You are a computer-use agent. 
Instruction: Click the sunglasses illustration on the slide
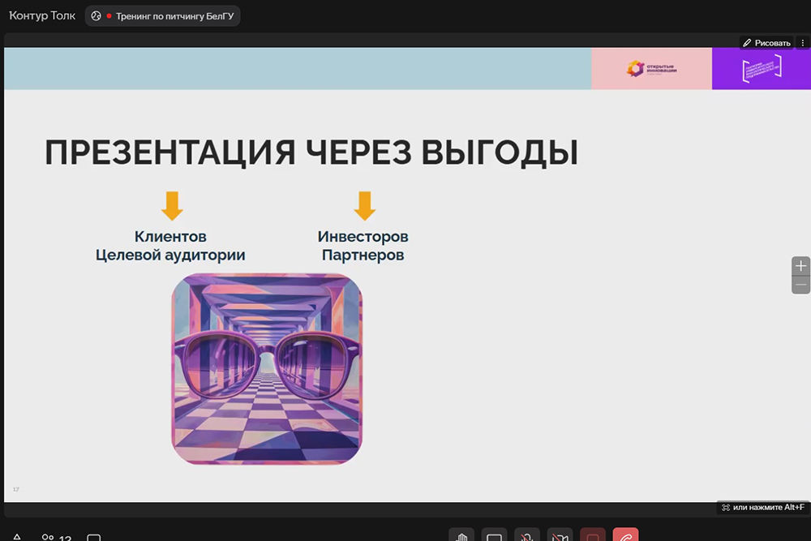click(x=267, y=369)
